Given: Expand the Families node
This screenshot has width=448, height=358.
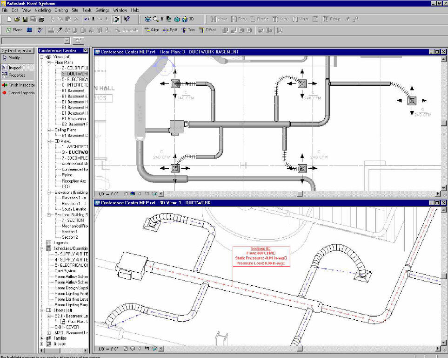Looking at the screenshot, I should (42, 338).
